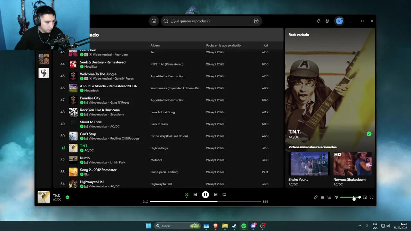Open the connect to a device icon
The image size is (411, 231).
tap(329, 197)
